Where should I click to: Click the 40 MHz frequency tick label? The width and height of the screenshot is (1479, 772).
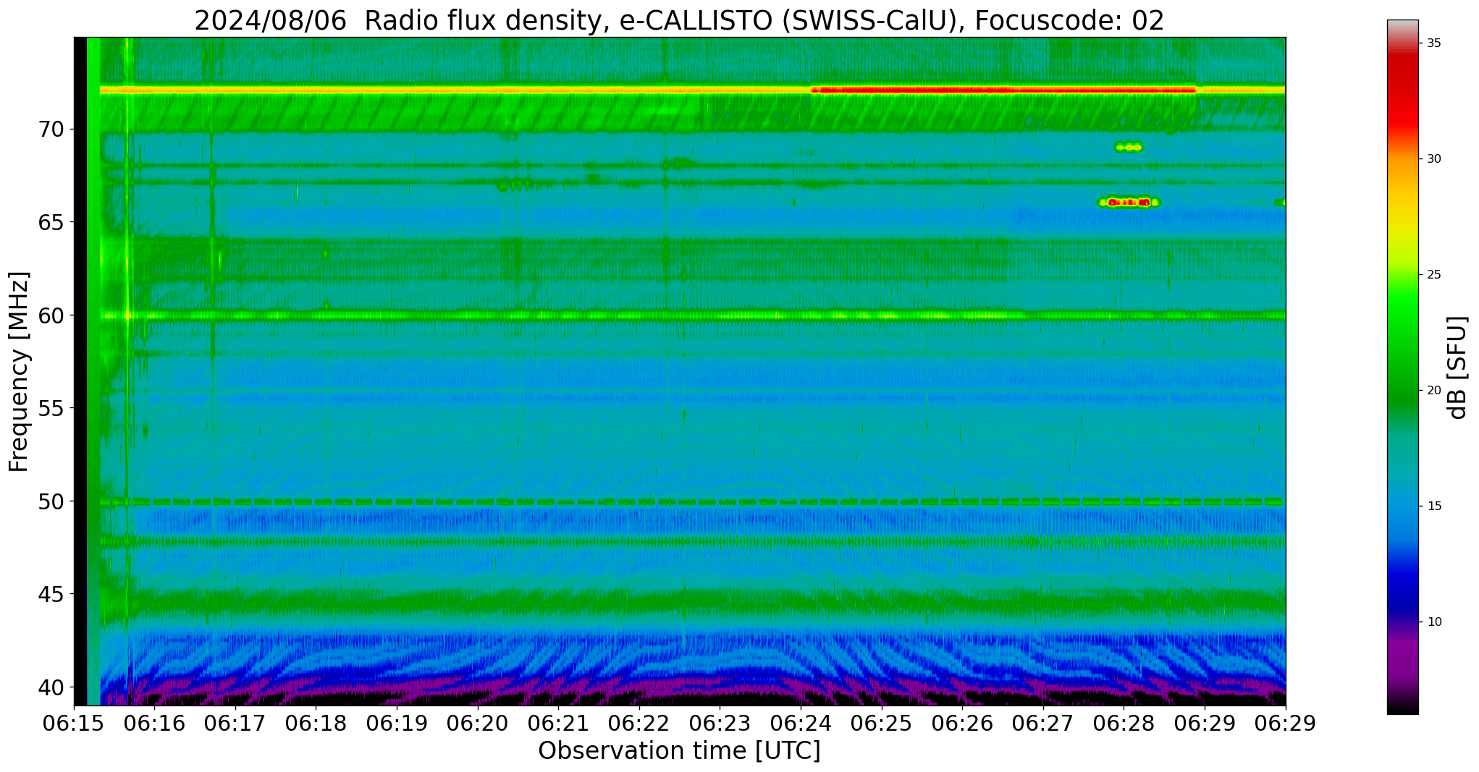pyautogui.click(x=51, y=687)
